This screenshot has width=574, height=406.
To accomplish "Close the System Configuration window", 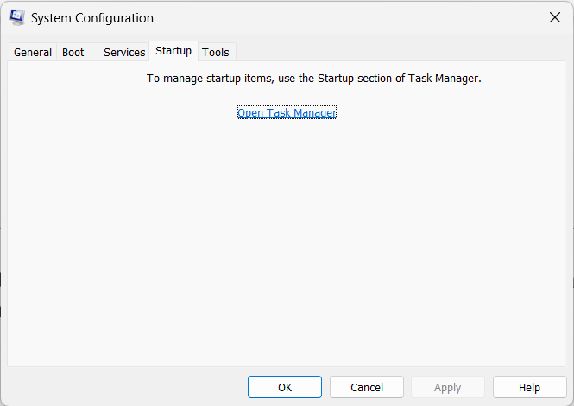I will click(554, 17).
